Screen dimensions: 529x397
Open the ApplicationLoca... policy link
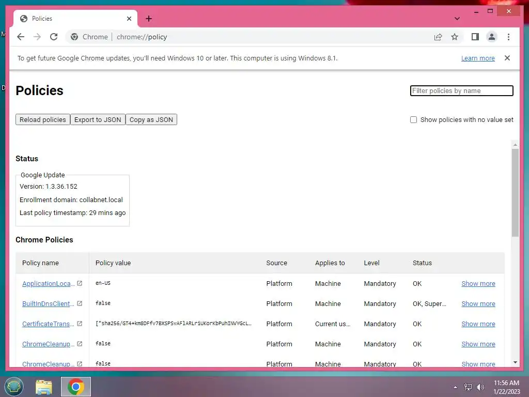point(49,284)
